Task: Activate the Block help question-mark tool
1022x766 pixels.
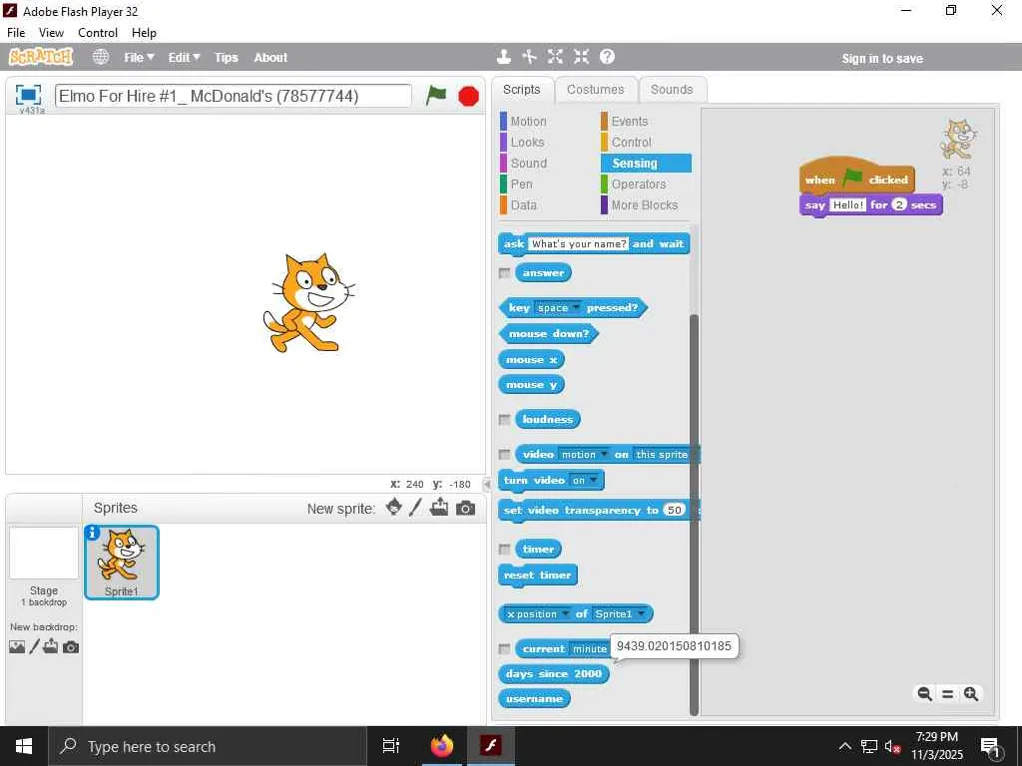Action: click(607, 57)
